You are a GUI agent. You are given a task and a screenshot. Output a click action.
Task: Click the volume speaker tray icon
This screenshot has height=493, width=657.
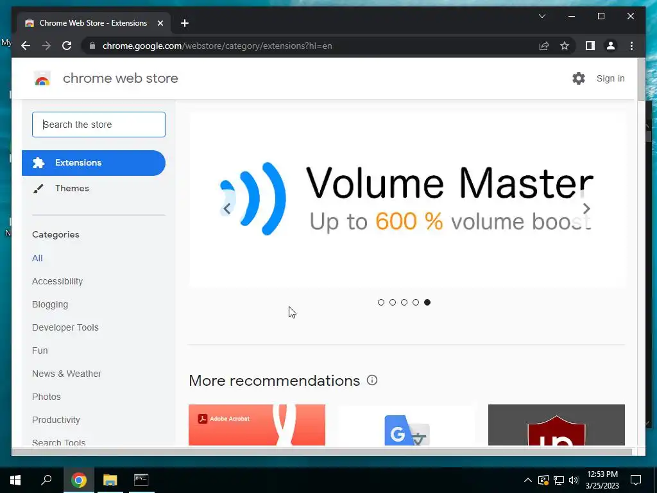(574, 480)
